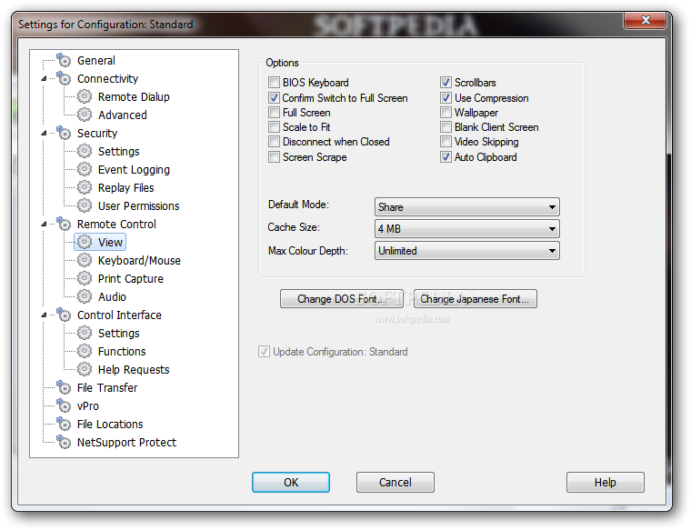This screenshot has height=530, width=691.
Task: Collapse the Control Interface tree node
Action: click(x=44, y=315)
